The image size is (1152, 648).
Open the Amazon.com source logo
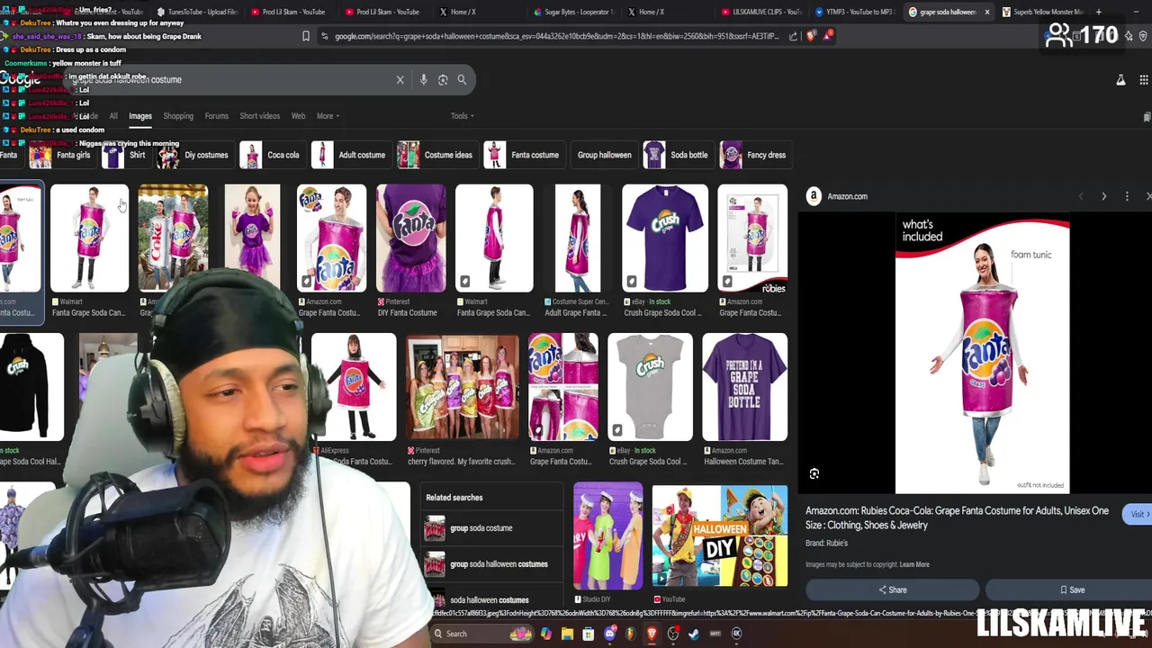[814, 196]
